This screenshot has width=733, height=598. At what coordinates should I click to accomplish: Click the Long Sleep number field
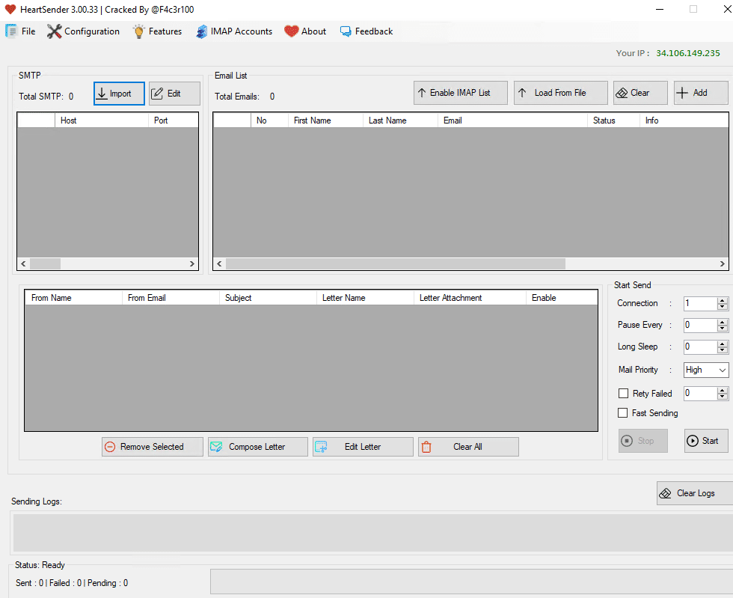coord(700,347)
